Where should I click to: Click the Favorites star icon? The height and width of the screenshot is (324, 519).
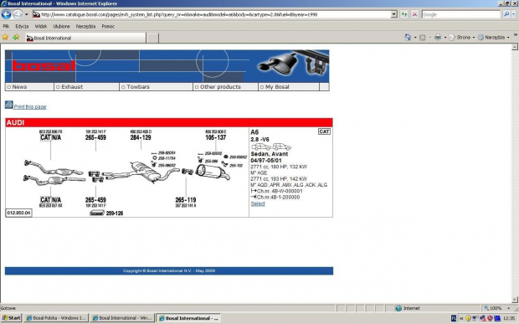[5, 38]
